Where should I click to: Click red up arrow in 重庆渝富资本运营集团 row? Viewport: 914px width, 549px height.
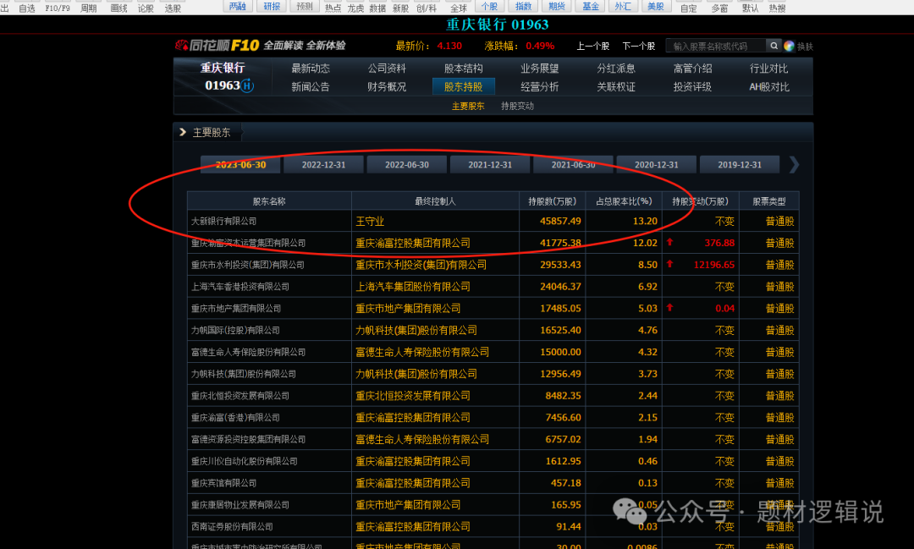pos(670,242)
